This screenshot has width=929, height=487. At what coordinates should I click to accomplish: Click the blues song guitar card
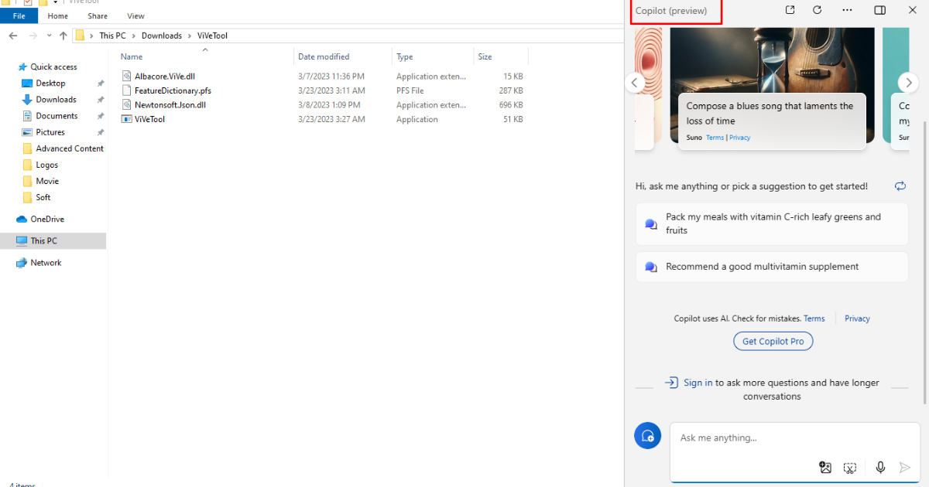[x=772, y=89]
